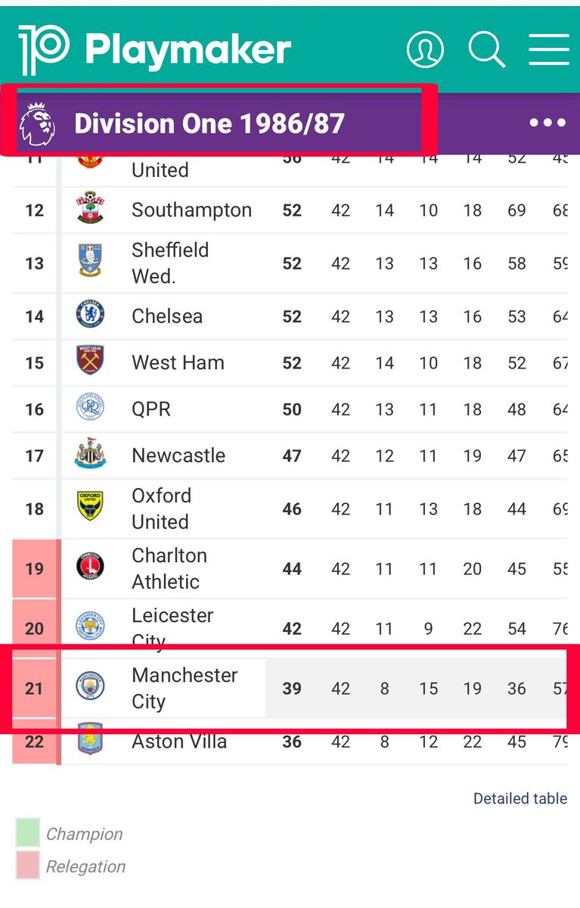
Task: Tap the Newcastle crest icon
Action: pyautogui.click(x=90, y=456)
